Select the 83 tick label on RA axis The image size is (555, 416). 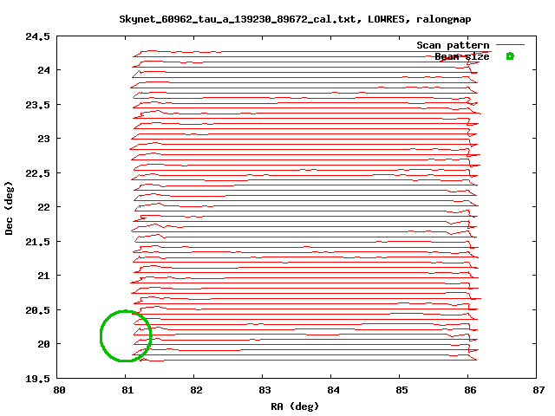[264, 391]
